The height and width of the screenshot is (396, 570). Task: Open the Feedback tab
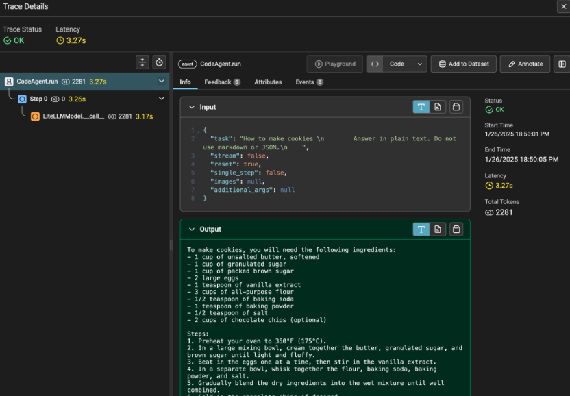[x=218, y=82]
